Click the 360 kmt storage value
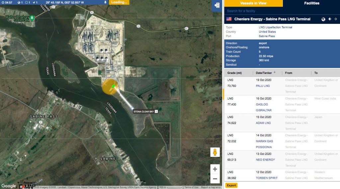The height and width of the screenshot is (189, 340). tap(264, 60)
